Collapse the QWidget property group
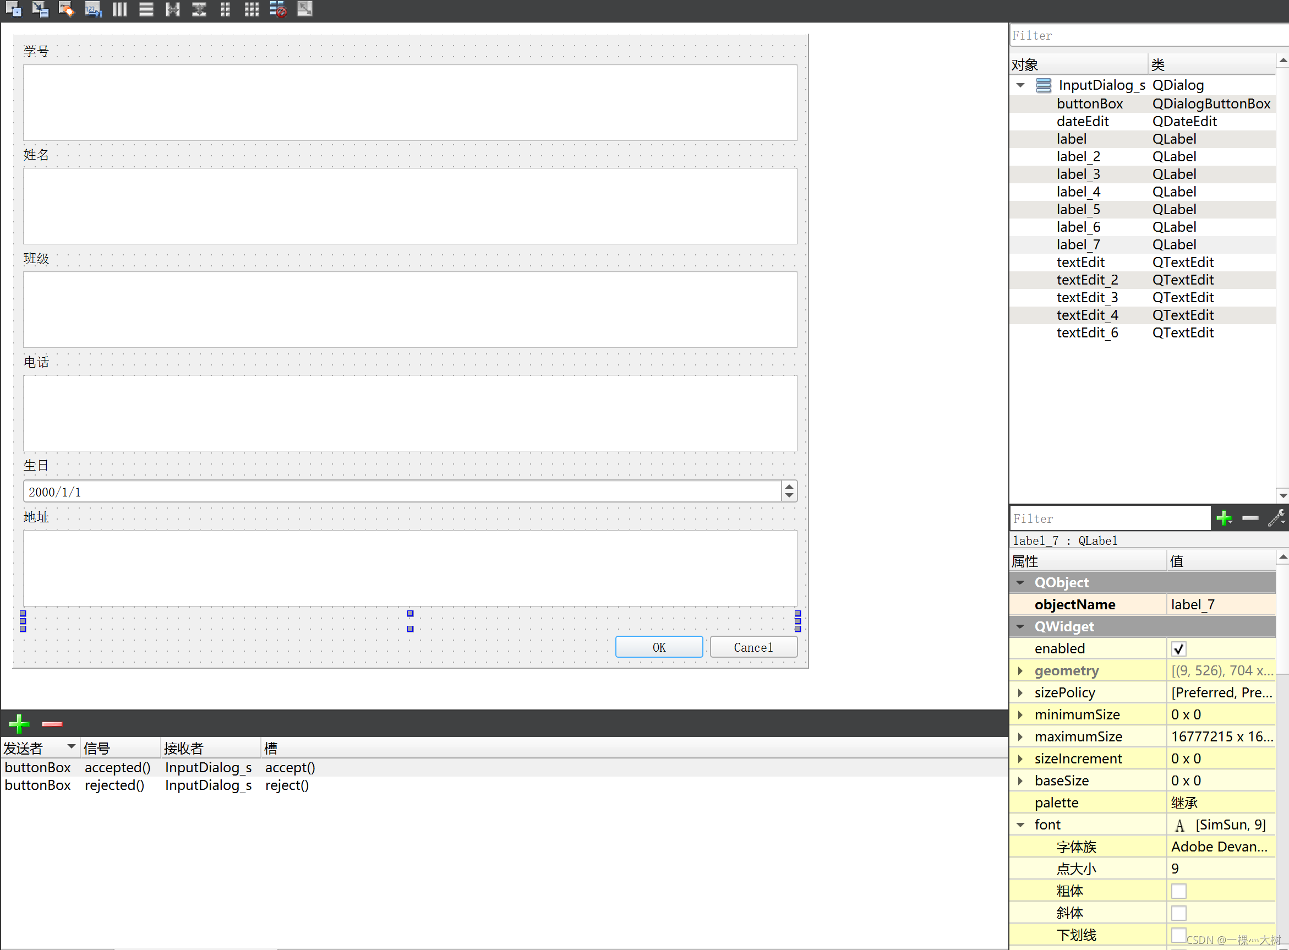This screenshot has width=1289, height=950. [1020, 626]
